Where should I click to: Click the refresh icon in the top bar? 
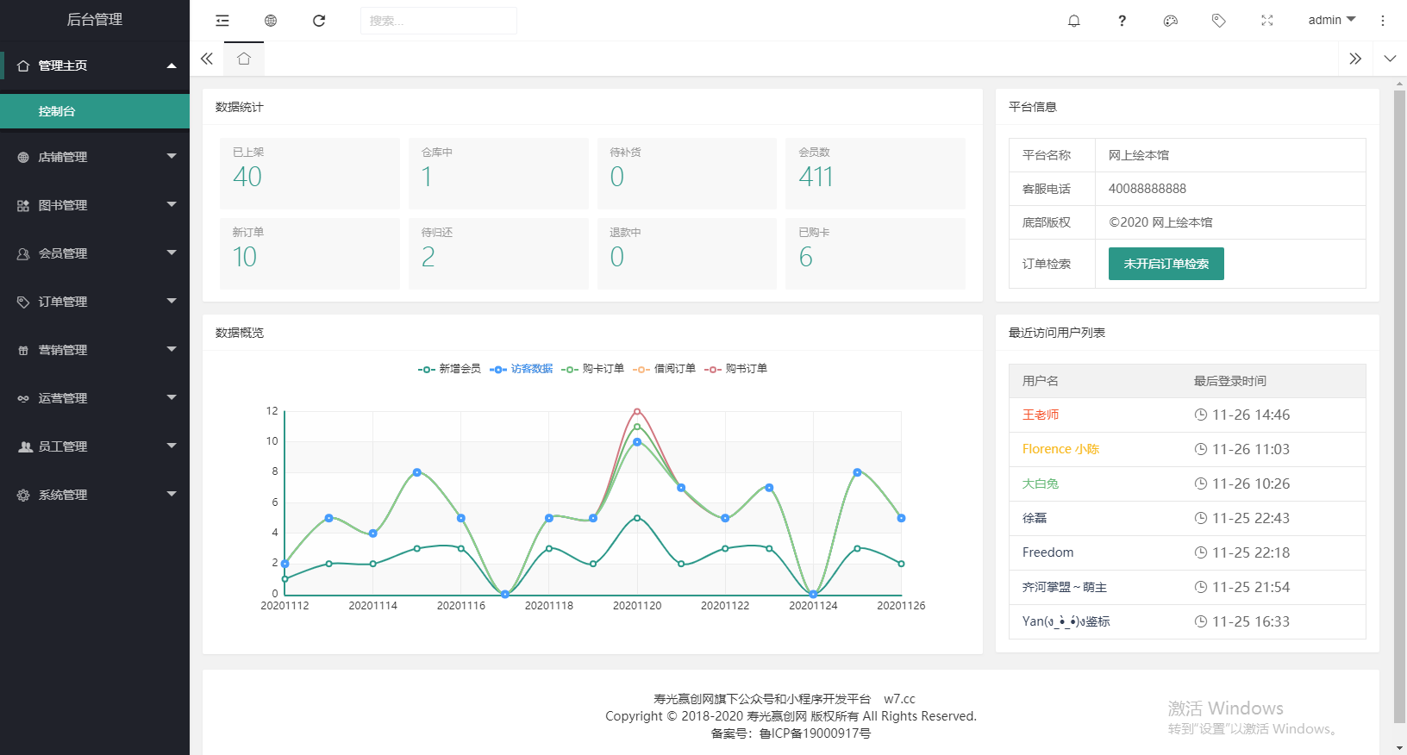coord(319,21)
